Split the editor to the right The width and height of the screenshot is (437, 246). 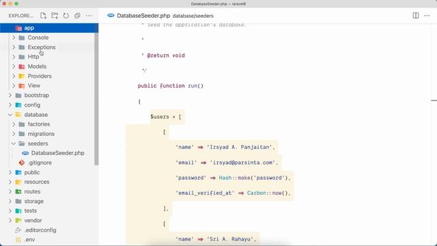[416, 16]
